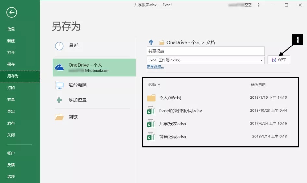Click the OneDrive cloud icon

(59, 68)
